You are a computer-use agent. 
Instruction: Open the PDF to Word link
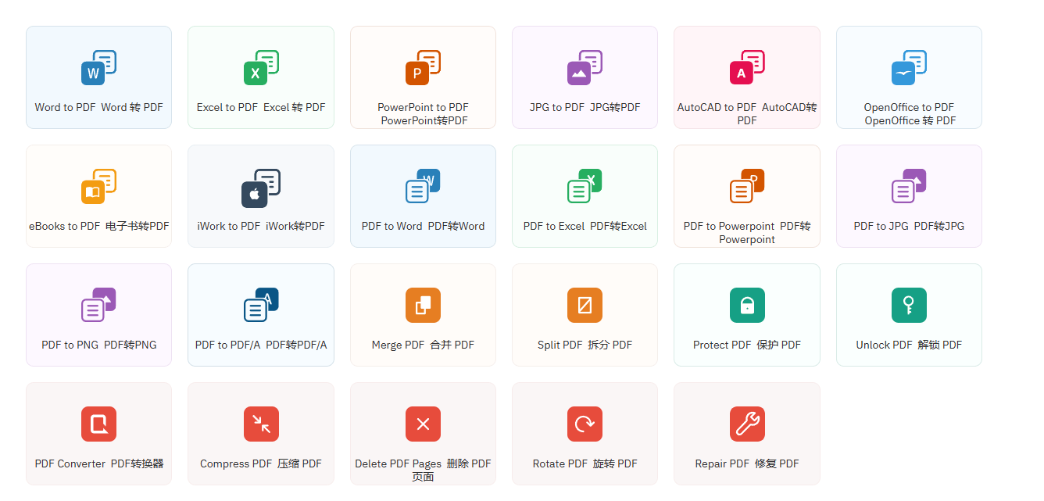423,226
